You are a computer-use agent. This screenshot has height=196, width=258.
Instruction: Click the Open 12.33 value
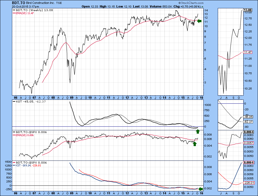(90, 7)
